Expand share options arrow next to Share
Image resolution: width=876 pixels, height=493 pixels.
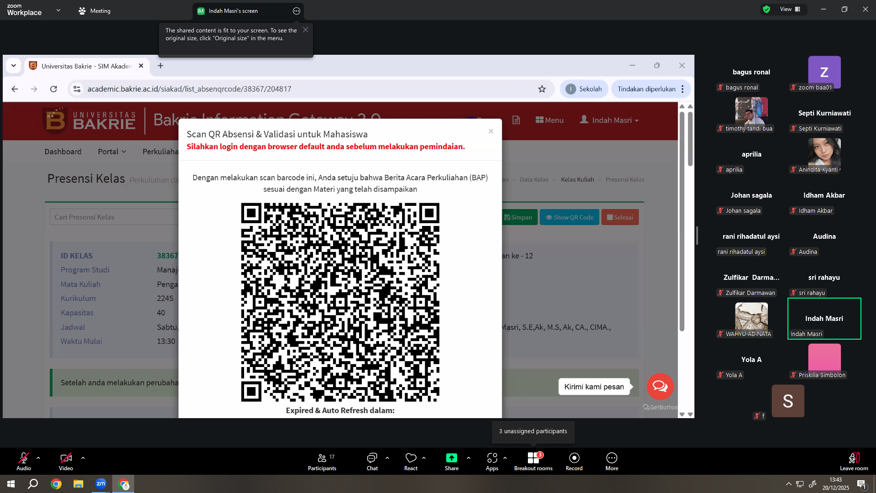pos(469,457)
